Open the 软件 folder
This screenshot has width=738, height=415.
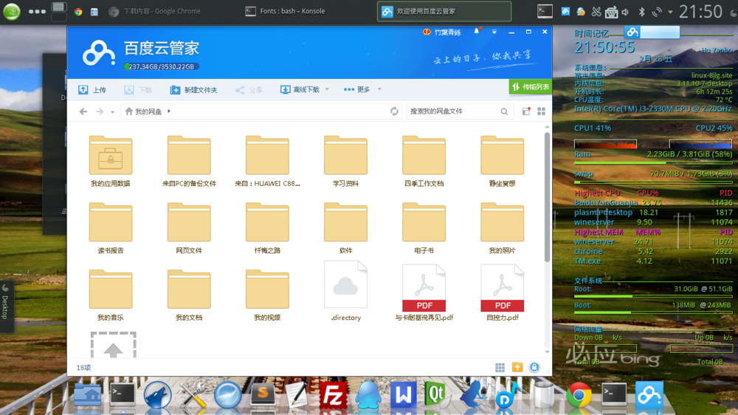point(345,228)
